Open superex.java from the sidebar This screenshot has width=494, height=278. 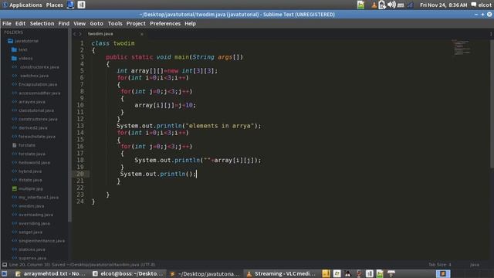point(32,258)
